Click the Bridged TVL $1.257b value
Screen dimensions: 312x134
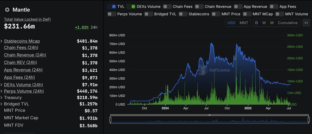pyautogui.click(x=89, y=104)
